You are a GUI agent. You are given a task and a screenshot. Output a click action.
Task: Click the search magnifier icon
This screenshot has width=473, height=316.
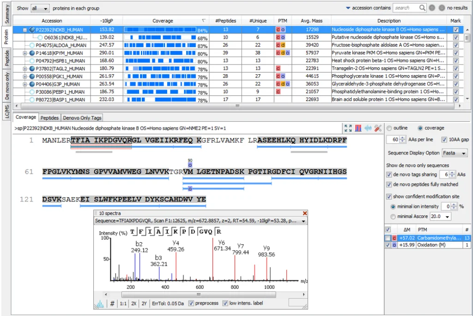pos(422,8)
